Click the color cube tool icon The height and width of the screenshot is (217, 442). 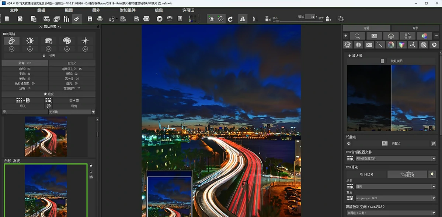point(401,45)
